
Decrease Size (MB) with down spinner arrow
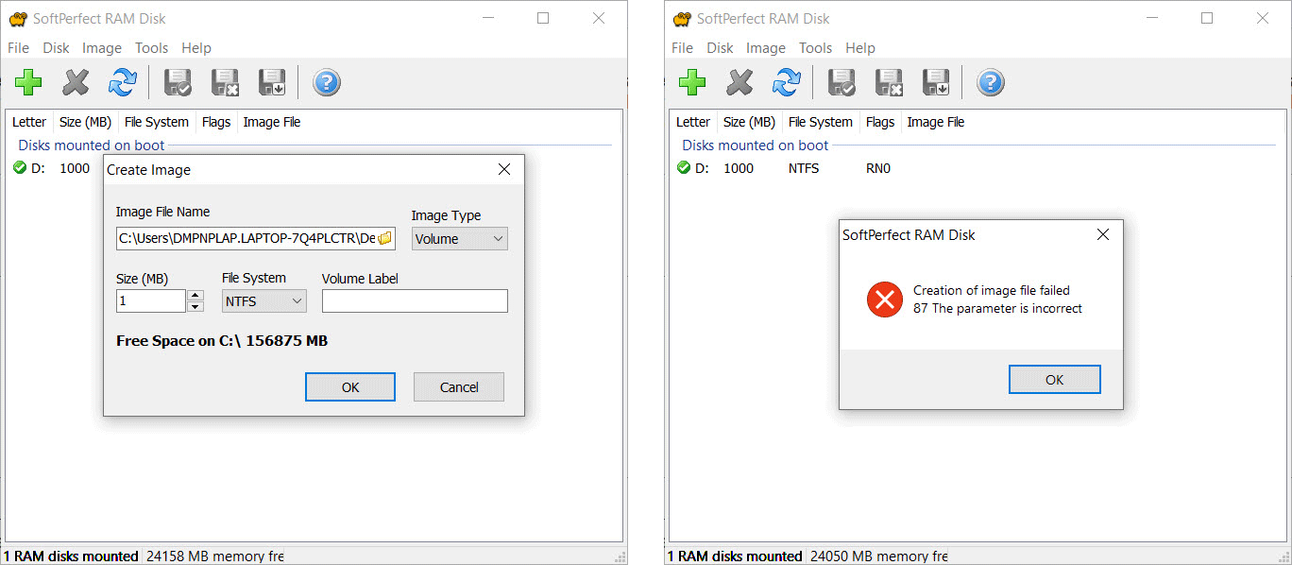coord(195,307)
